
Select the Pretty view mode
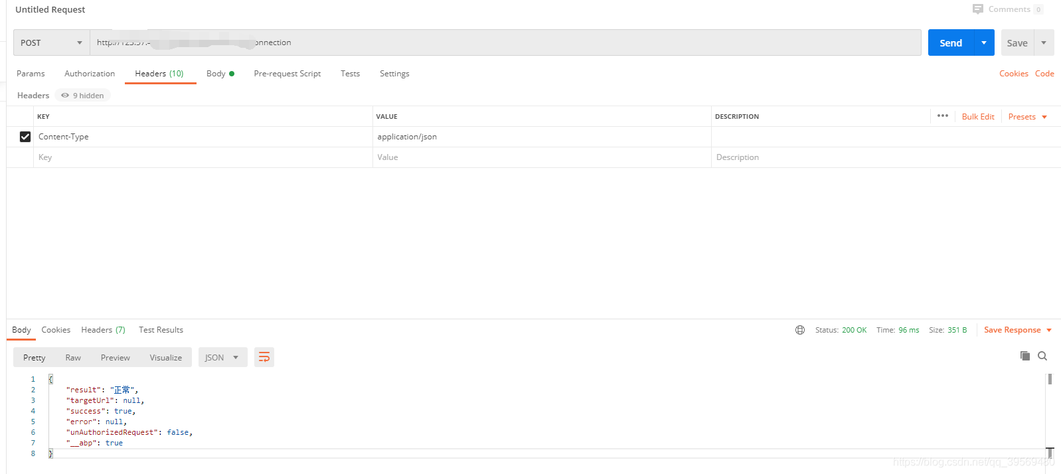coord(35,357)
